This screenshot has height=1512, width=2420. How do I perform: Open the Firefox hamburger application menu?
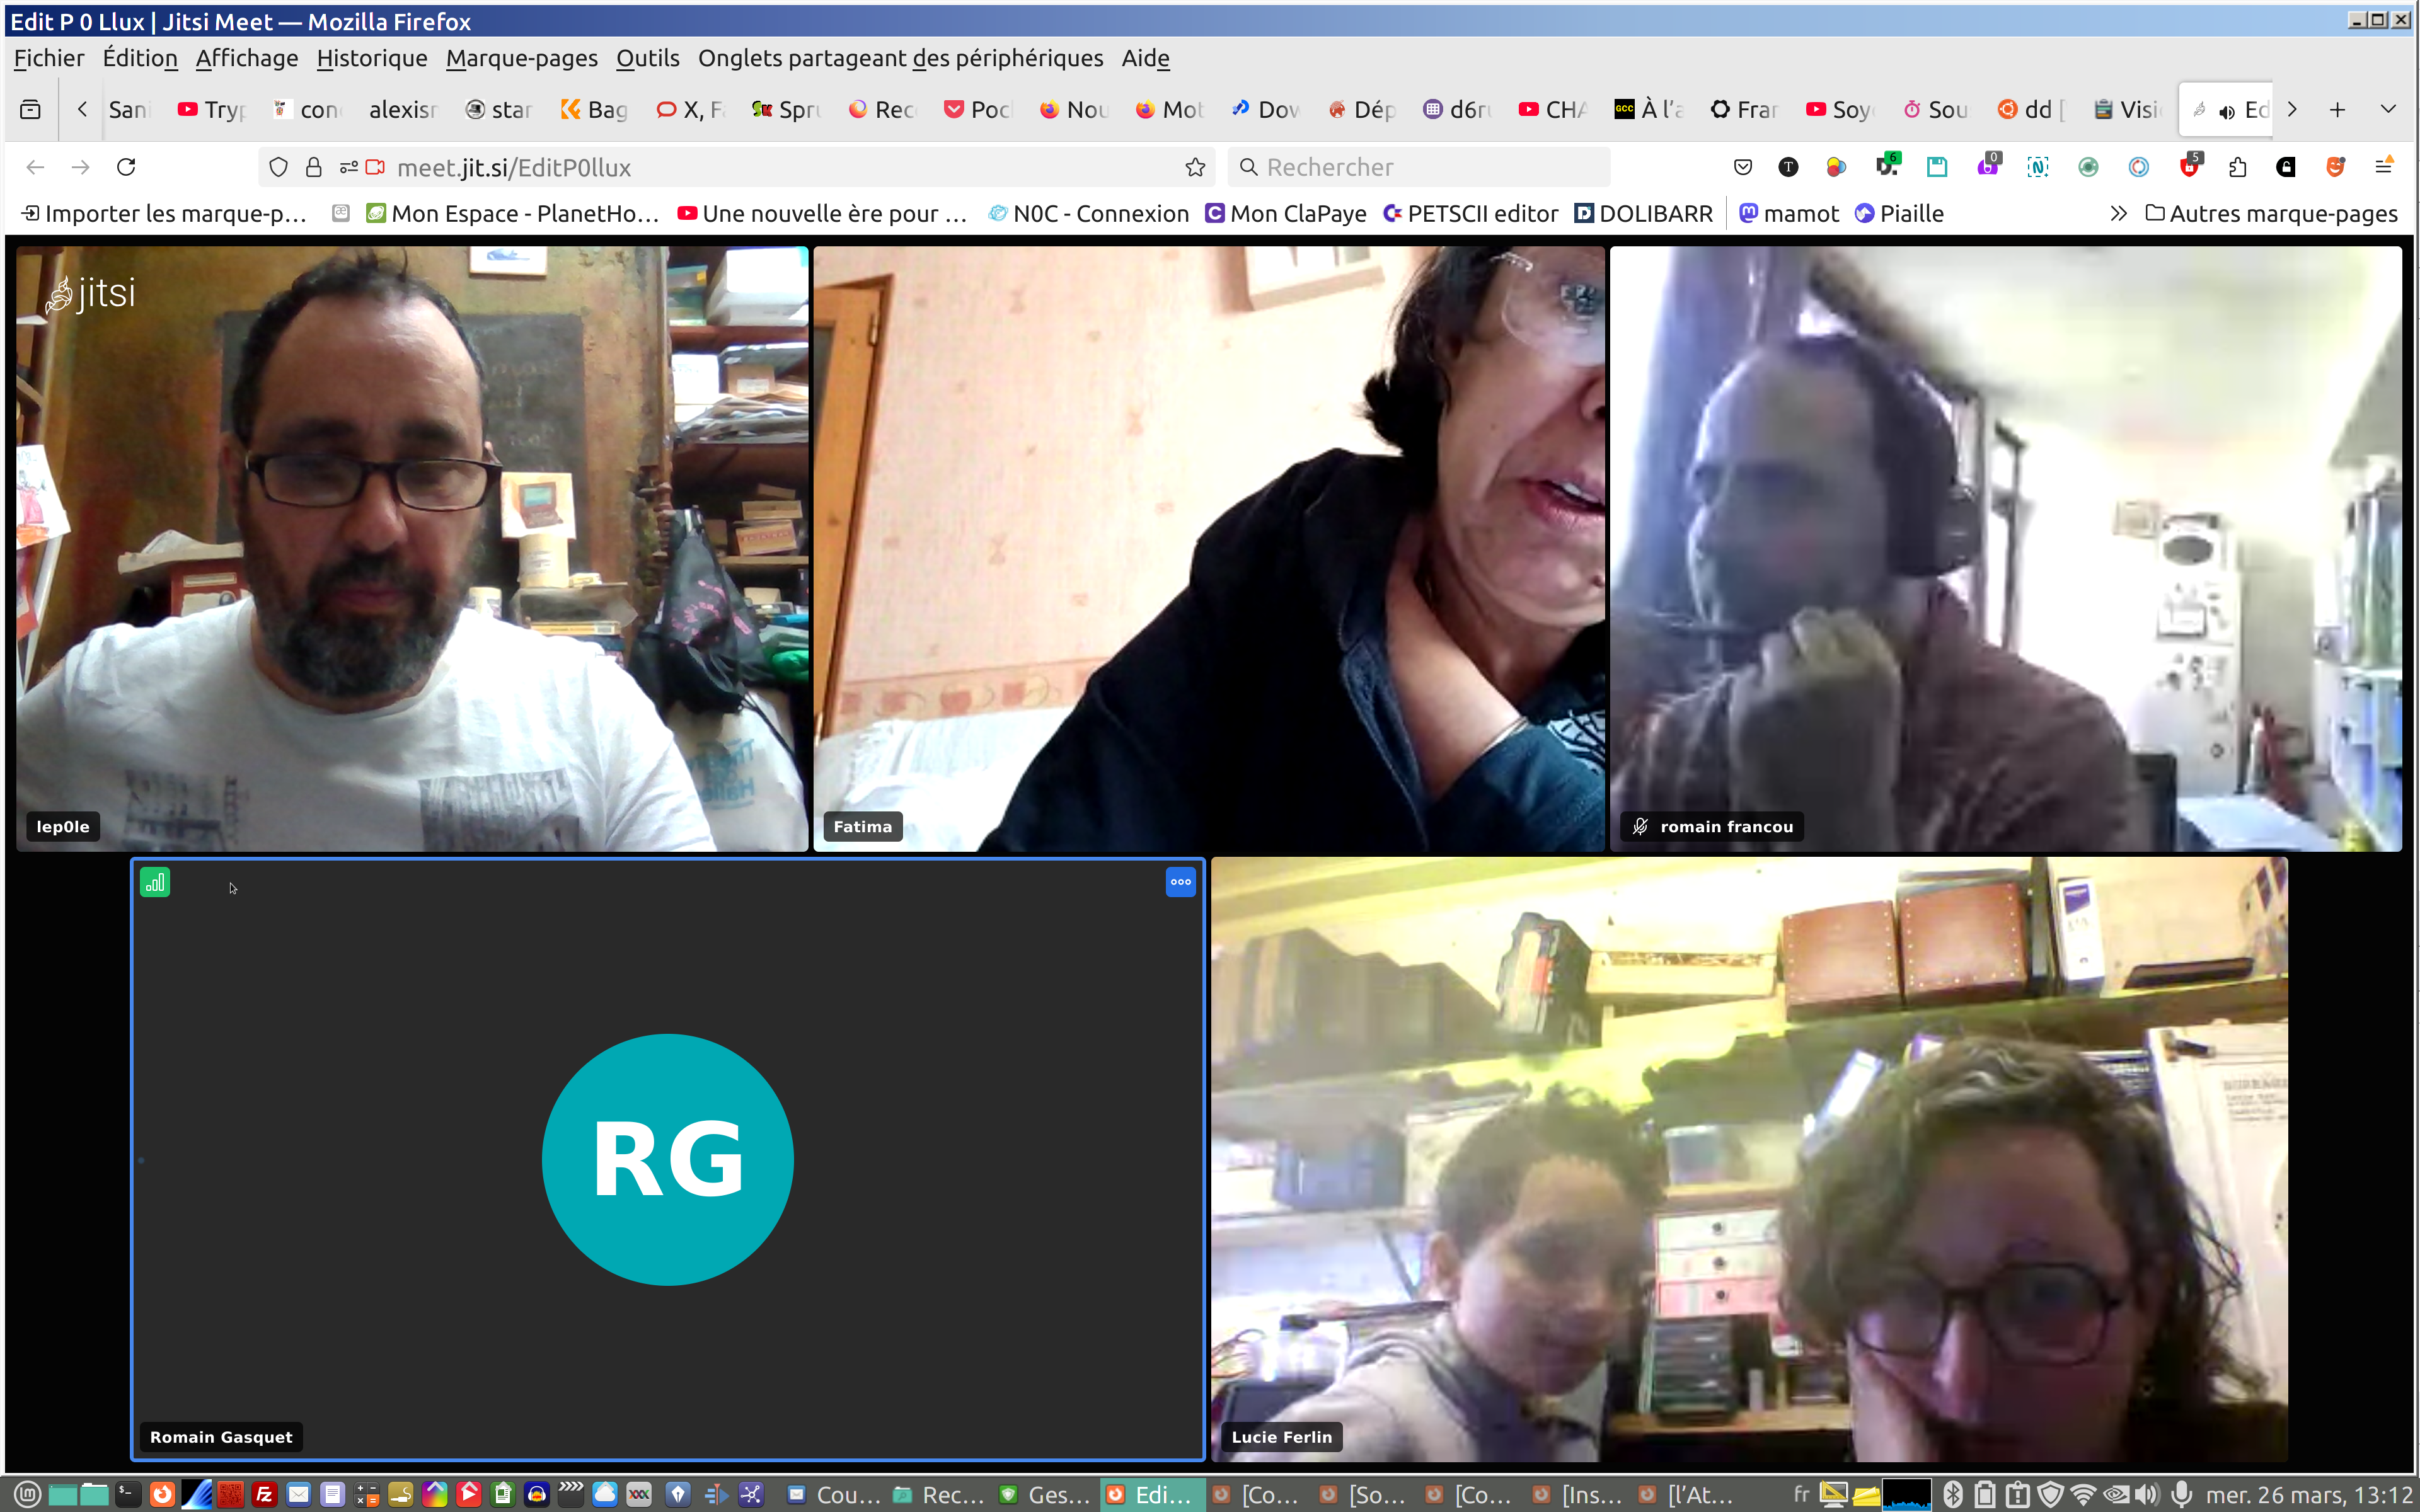(x=2384, y=167)
